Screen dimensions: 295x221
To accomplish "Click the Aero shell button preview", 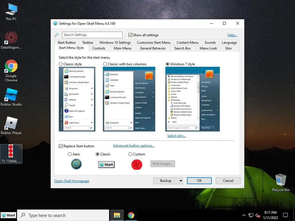I will click(76, 164).
